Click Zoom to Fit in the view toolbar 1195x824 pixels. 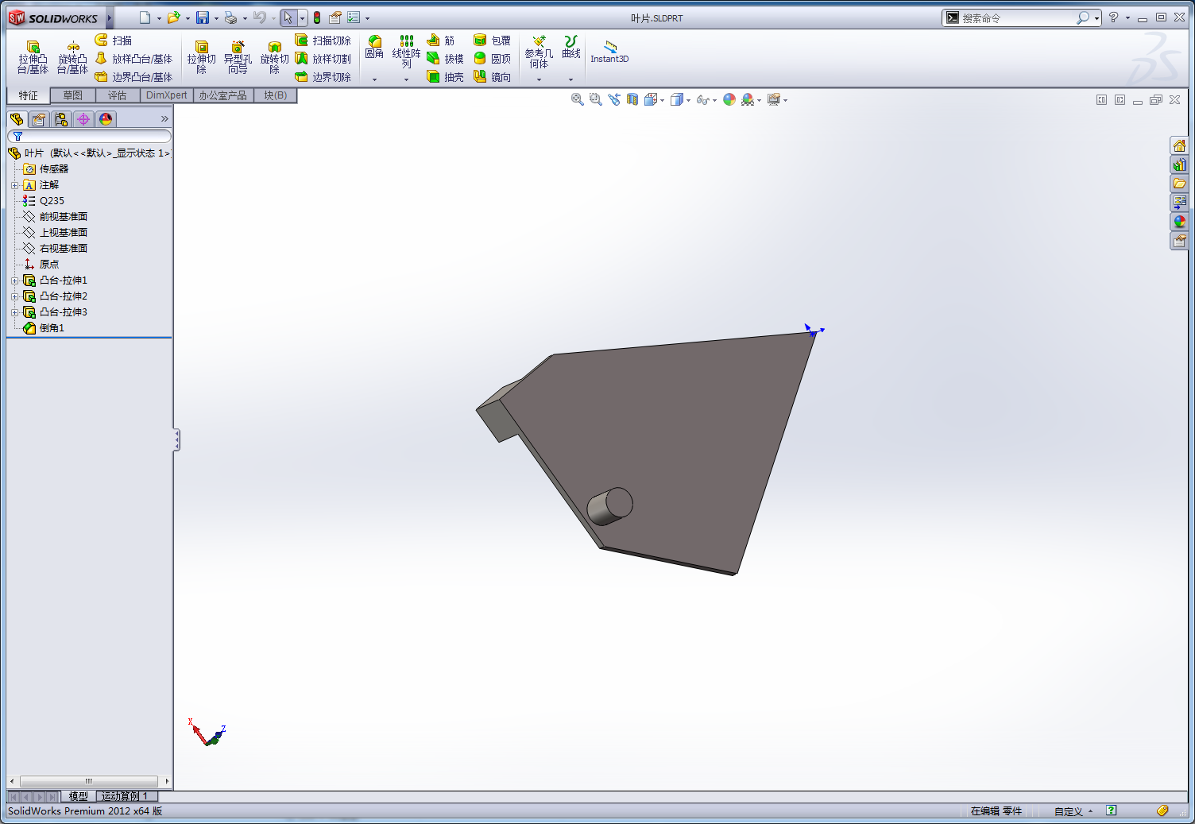(x=578, y=99)
